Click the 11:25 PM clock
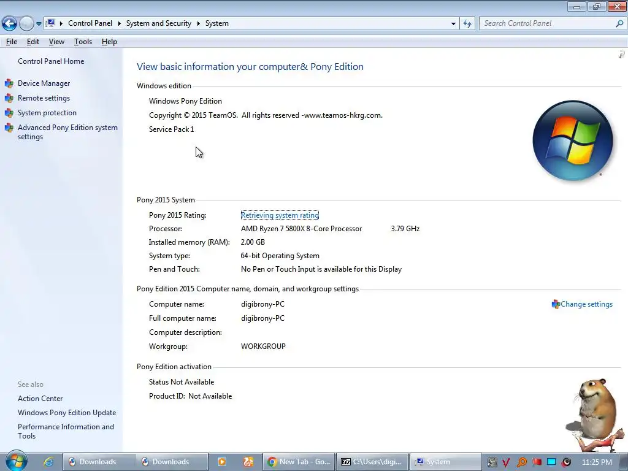The height and width of the screenshot is (471, 628). pyautogui.click(x=597, y=462)
